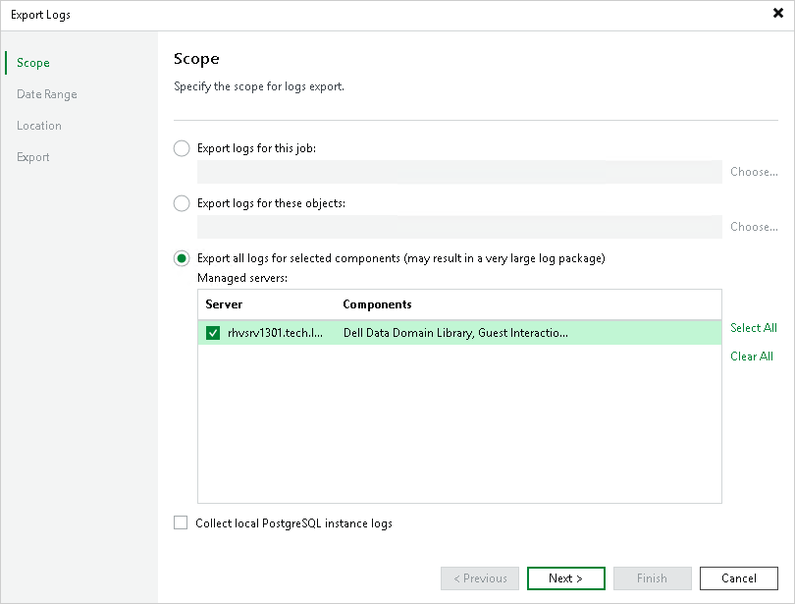The height and width of the screenshot is (604, 795).
Task: Click Choose link for this job
Action: [754, 172]
